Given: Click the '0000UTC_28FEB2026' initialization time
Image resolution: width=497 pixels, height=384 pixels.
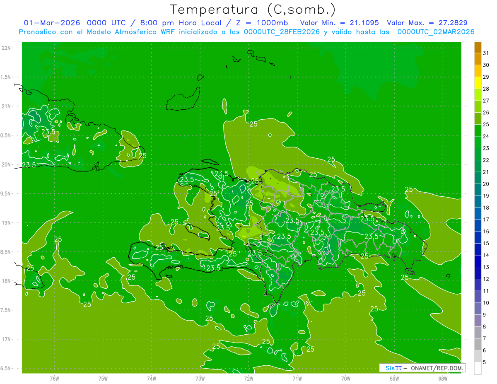Looking at the screenshot, I should pyautogui.click(x=282, y=32).
